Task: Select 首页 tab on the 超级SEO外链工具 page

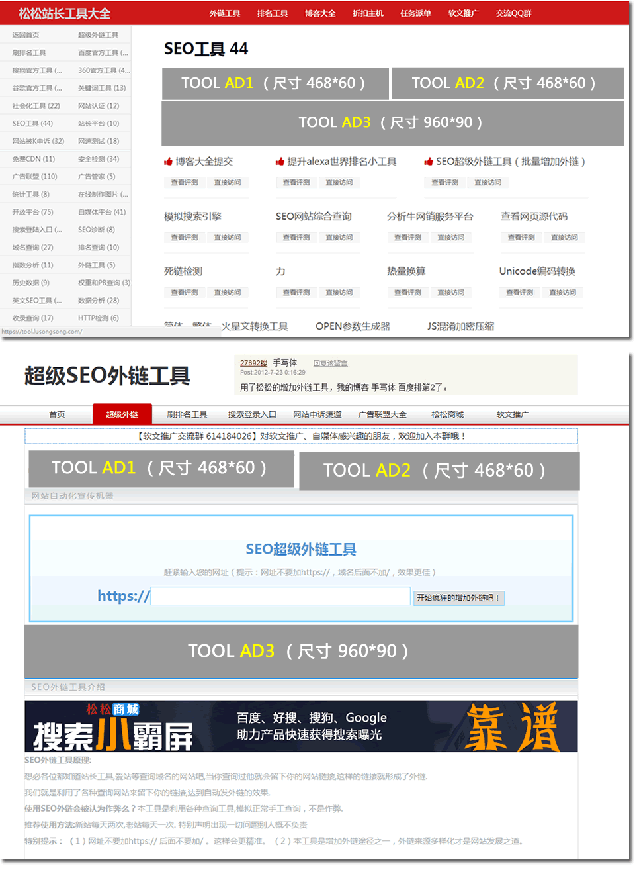Action: pyautogui.click(x=58, y=414)
